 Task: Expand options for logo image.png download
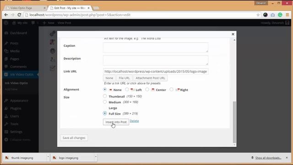tap(96, 156)
